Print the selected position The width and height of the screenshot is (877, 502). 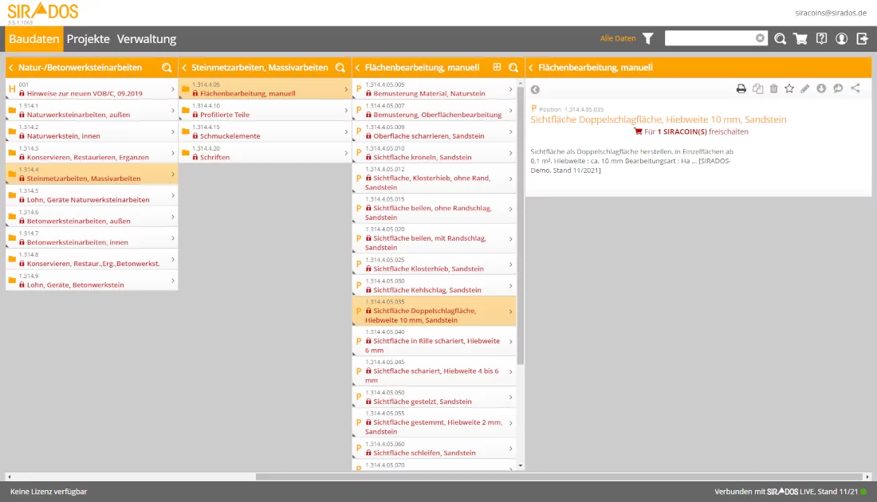[741, 88]
